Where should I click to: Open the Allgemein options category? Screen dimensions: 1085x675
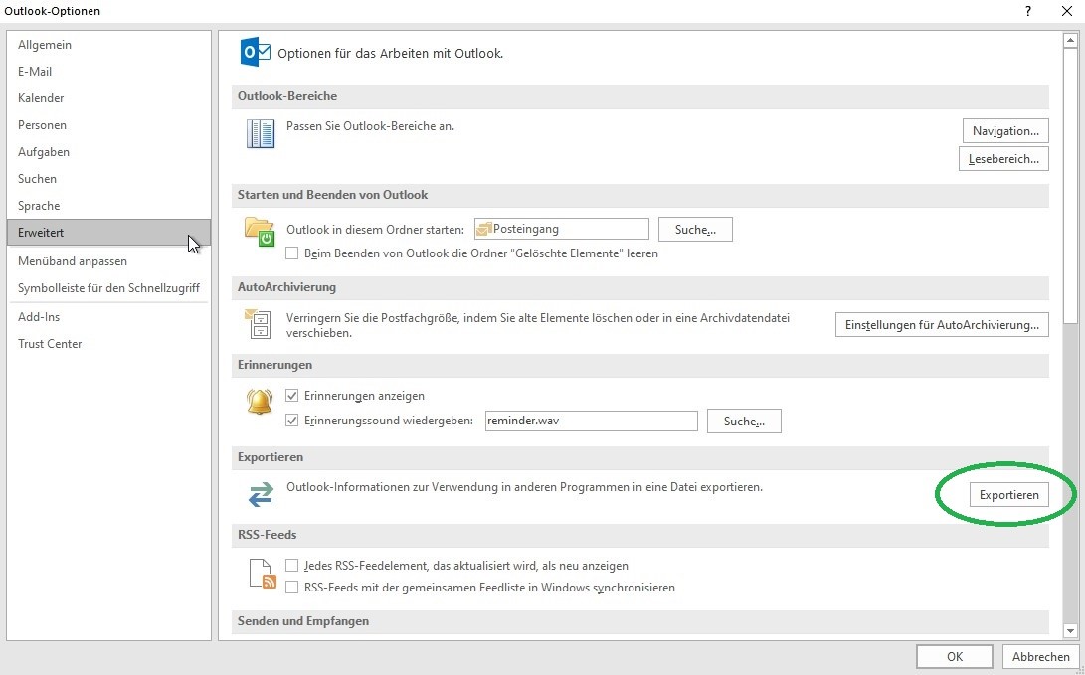(108, 45)
